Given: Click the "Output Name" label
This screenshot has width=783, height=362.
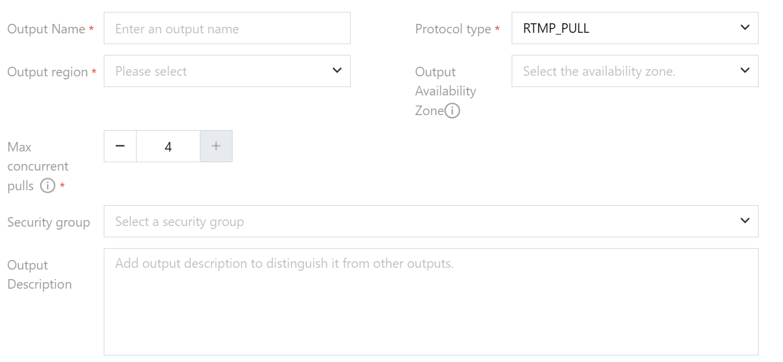Looking at the screenshot, I should [x=46, y=29].
